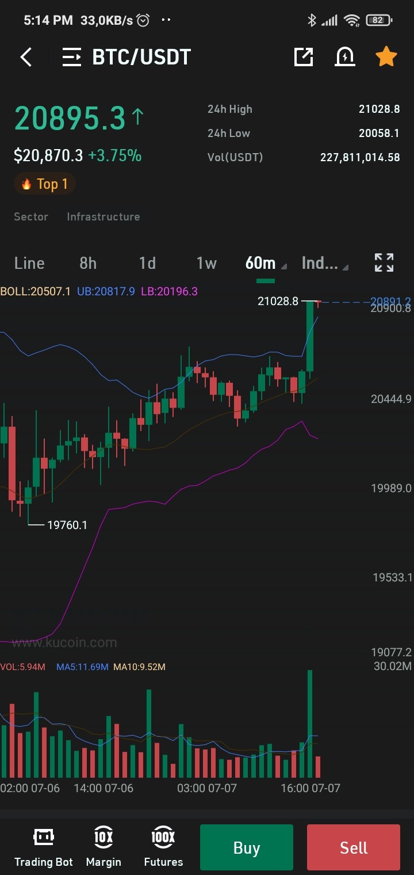Open 10X Margin trading
Screen dimensions: 414x875
click(103, 847)
